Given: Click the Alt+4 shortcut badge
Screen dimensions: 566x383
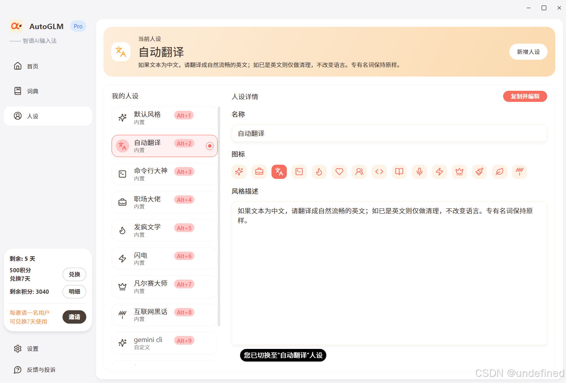Looking at the screenshot, I should pos(184,200).
